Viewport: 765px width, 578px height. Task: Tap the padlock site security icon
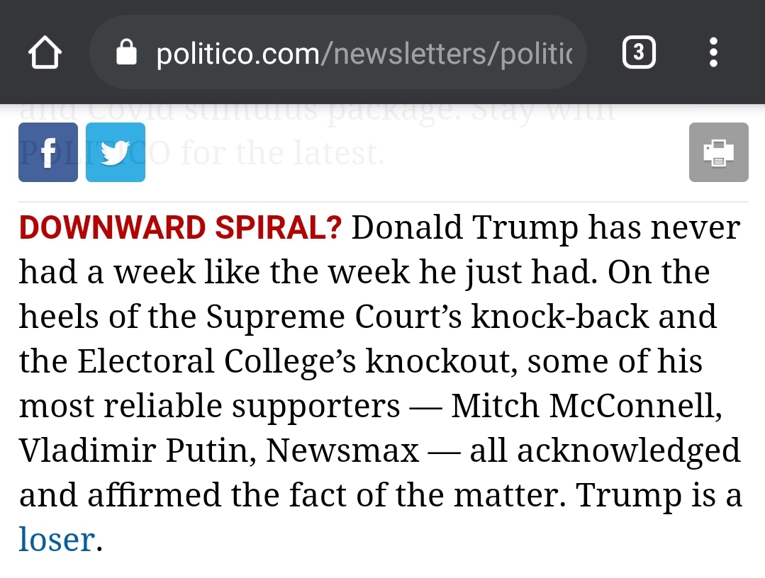pos(126,52)
